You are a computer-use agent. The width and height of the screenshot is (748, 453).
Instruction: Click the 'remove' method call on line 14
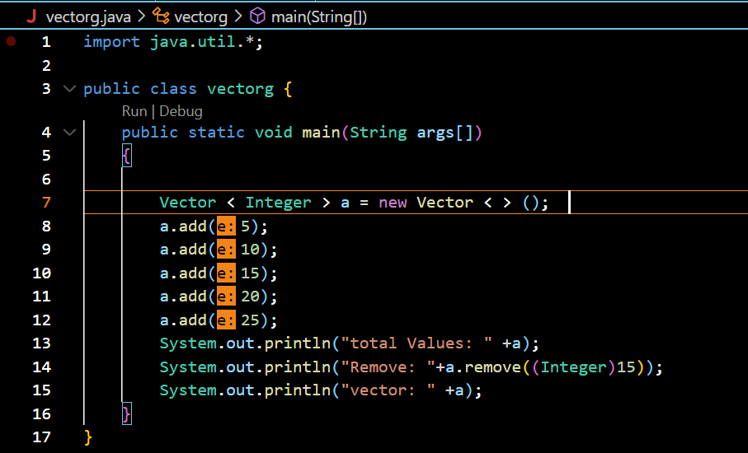point(493,367)
